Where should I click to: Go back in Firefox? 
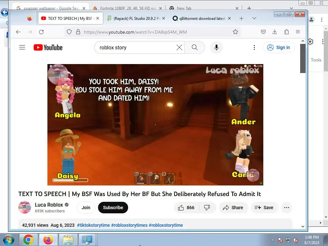point(18,32)
